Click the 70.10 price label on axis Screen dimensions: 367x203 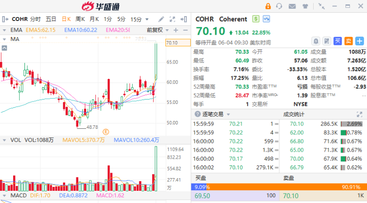[x=178, y=43]
